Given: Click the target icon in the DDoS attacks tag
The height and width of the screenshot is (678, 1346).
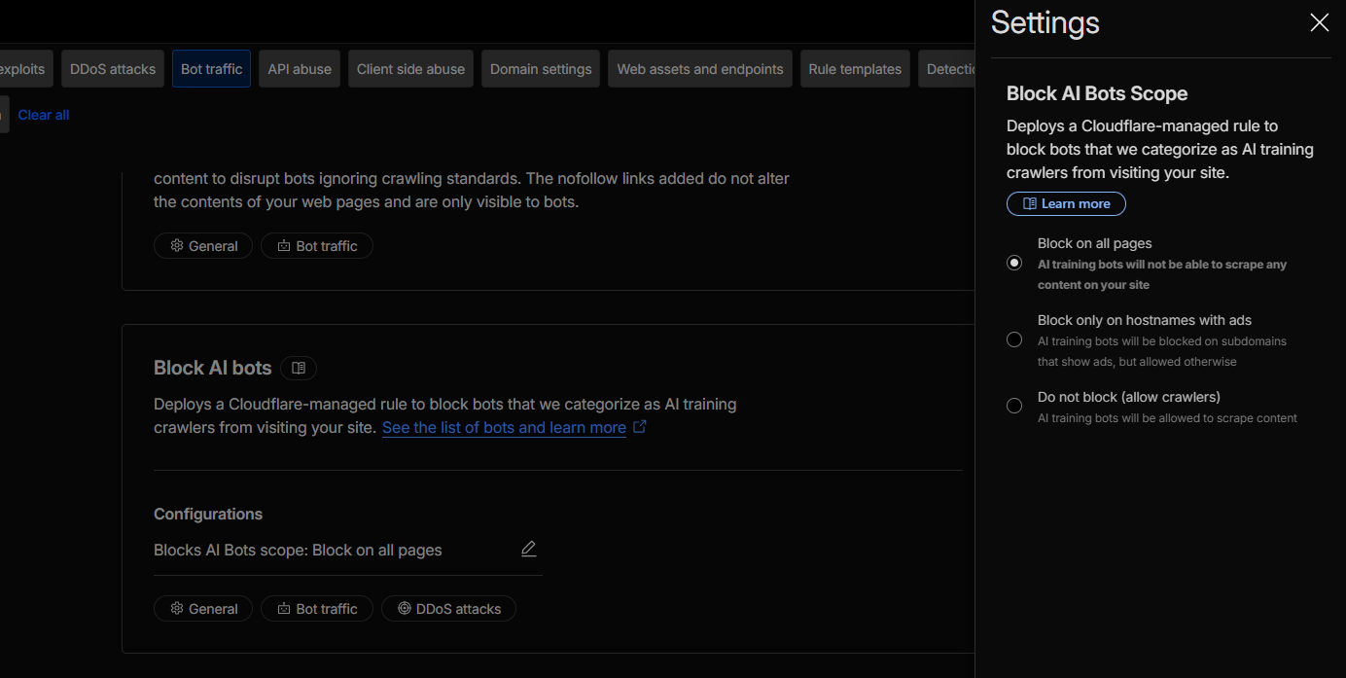Looking at the screenshot, I should click(x=404, y=608).
